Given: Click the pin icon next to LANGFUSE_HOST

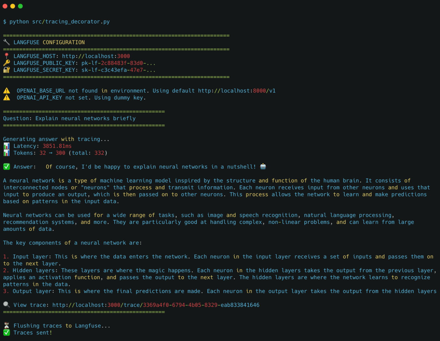Looking at the screenshot, I should pyautogui.click(x=6, y=56).
